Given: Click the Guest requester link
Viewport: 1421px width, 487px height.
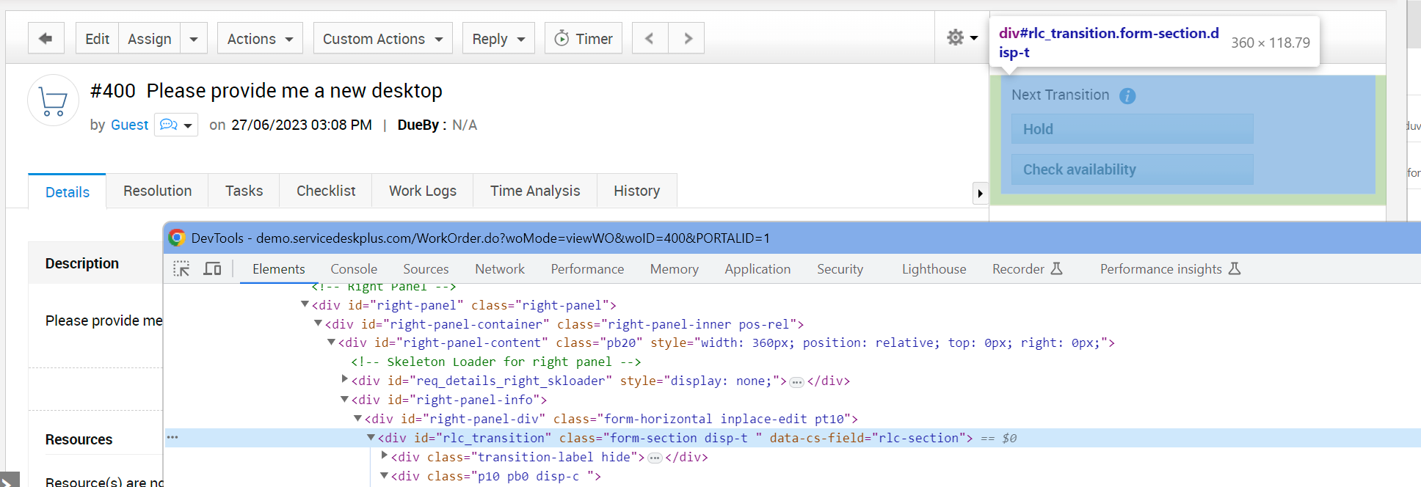Looking at the screenshot, I should tap(129, 125).
